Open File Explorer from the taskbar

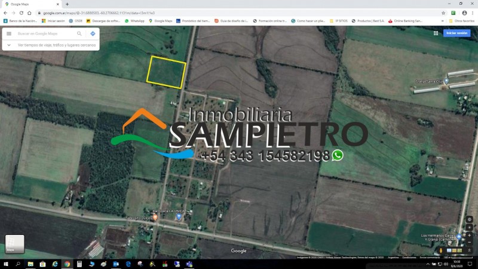(x=30, y=264)
